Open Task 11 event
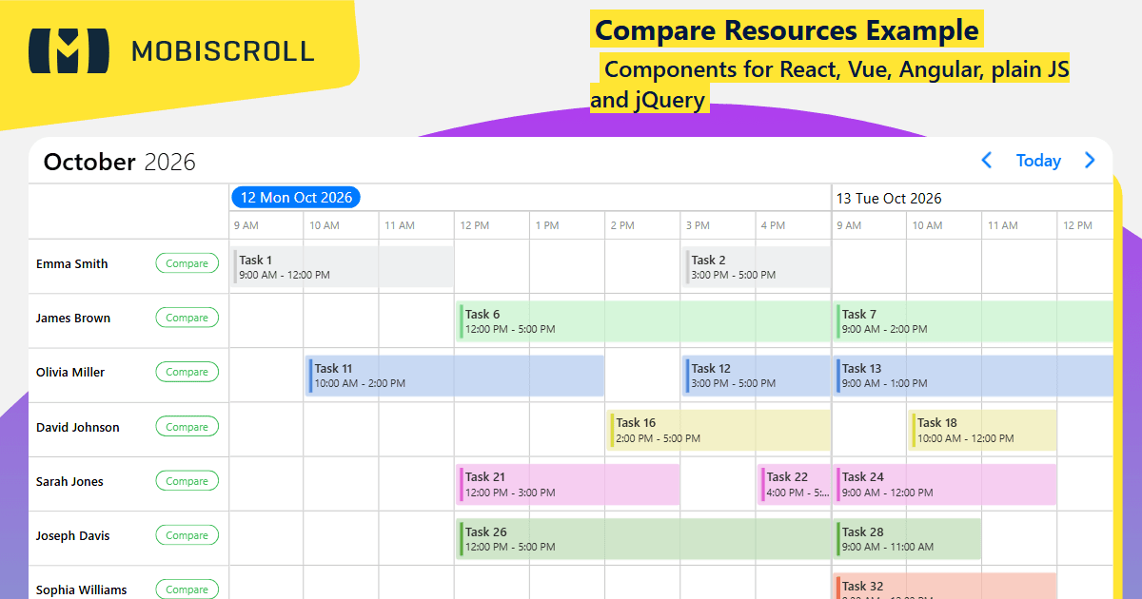 click(455, 375)
